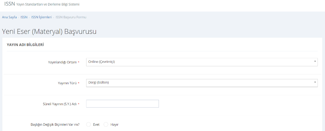Click the dropdown arrow for Yayınlandığı Ortam
Viewport: 325px width, 131px height.
(315, 62)
